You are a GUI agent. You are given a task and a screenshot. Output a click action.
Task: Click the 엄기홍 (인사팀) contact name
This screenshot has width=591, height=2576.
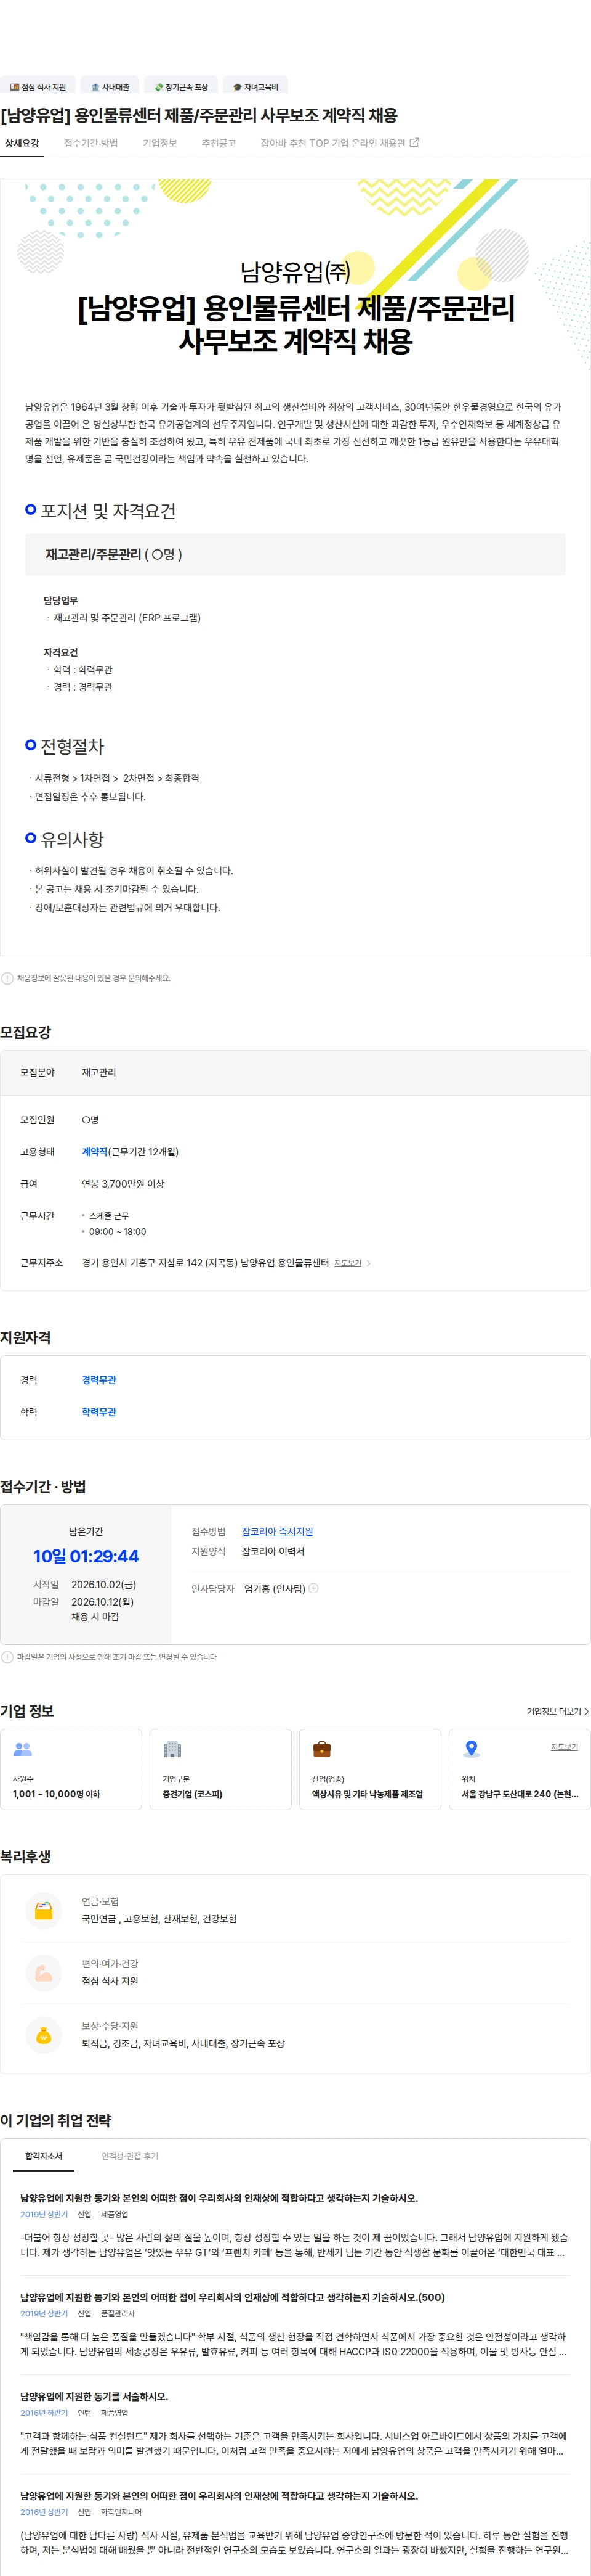275,1588
